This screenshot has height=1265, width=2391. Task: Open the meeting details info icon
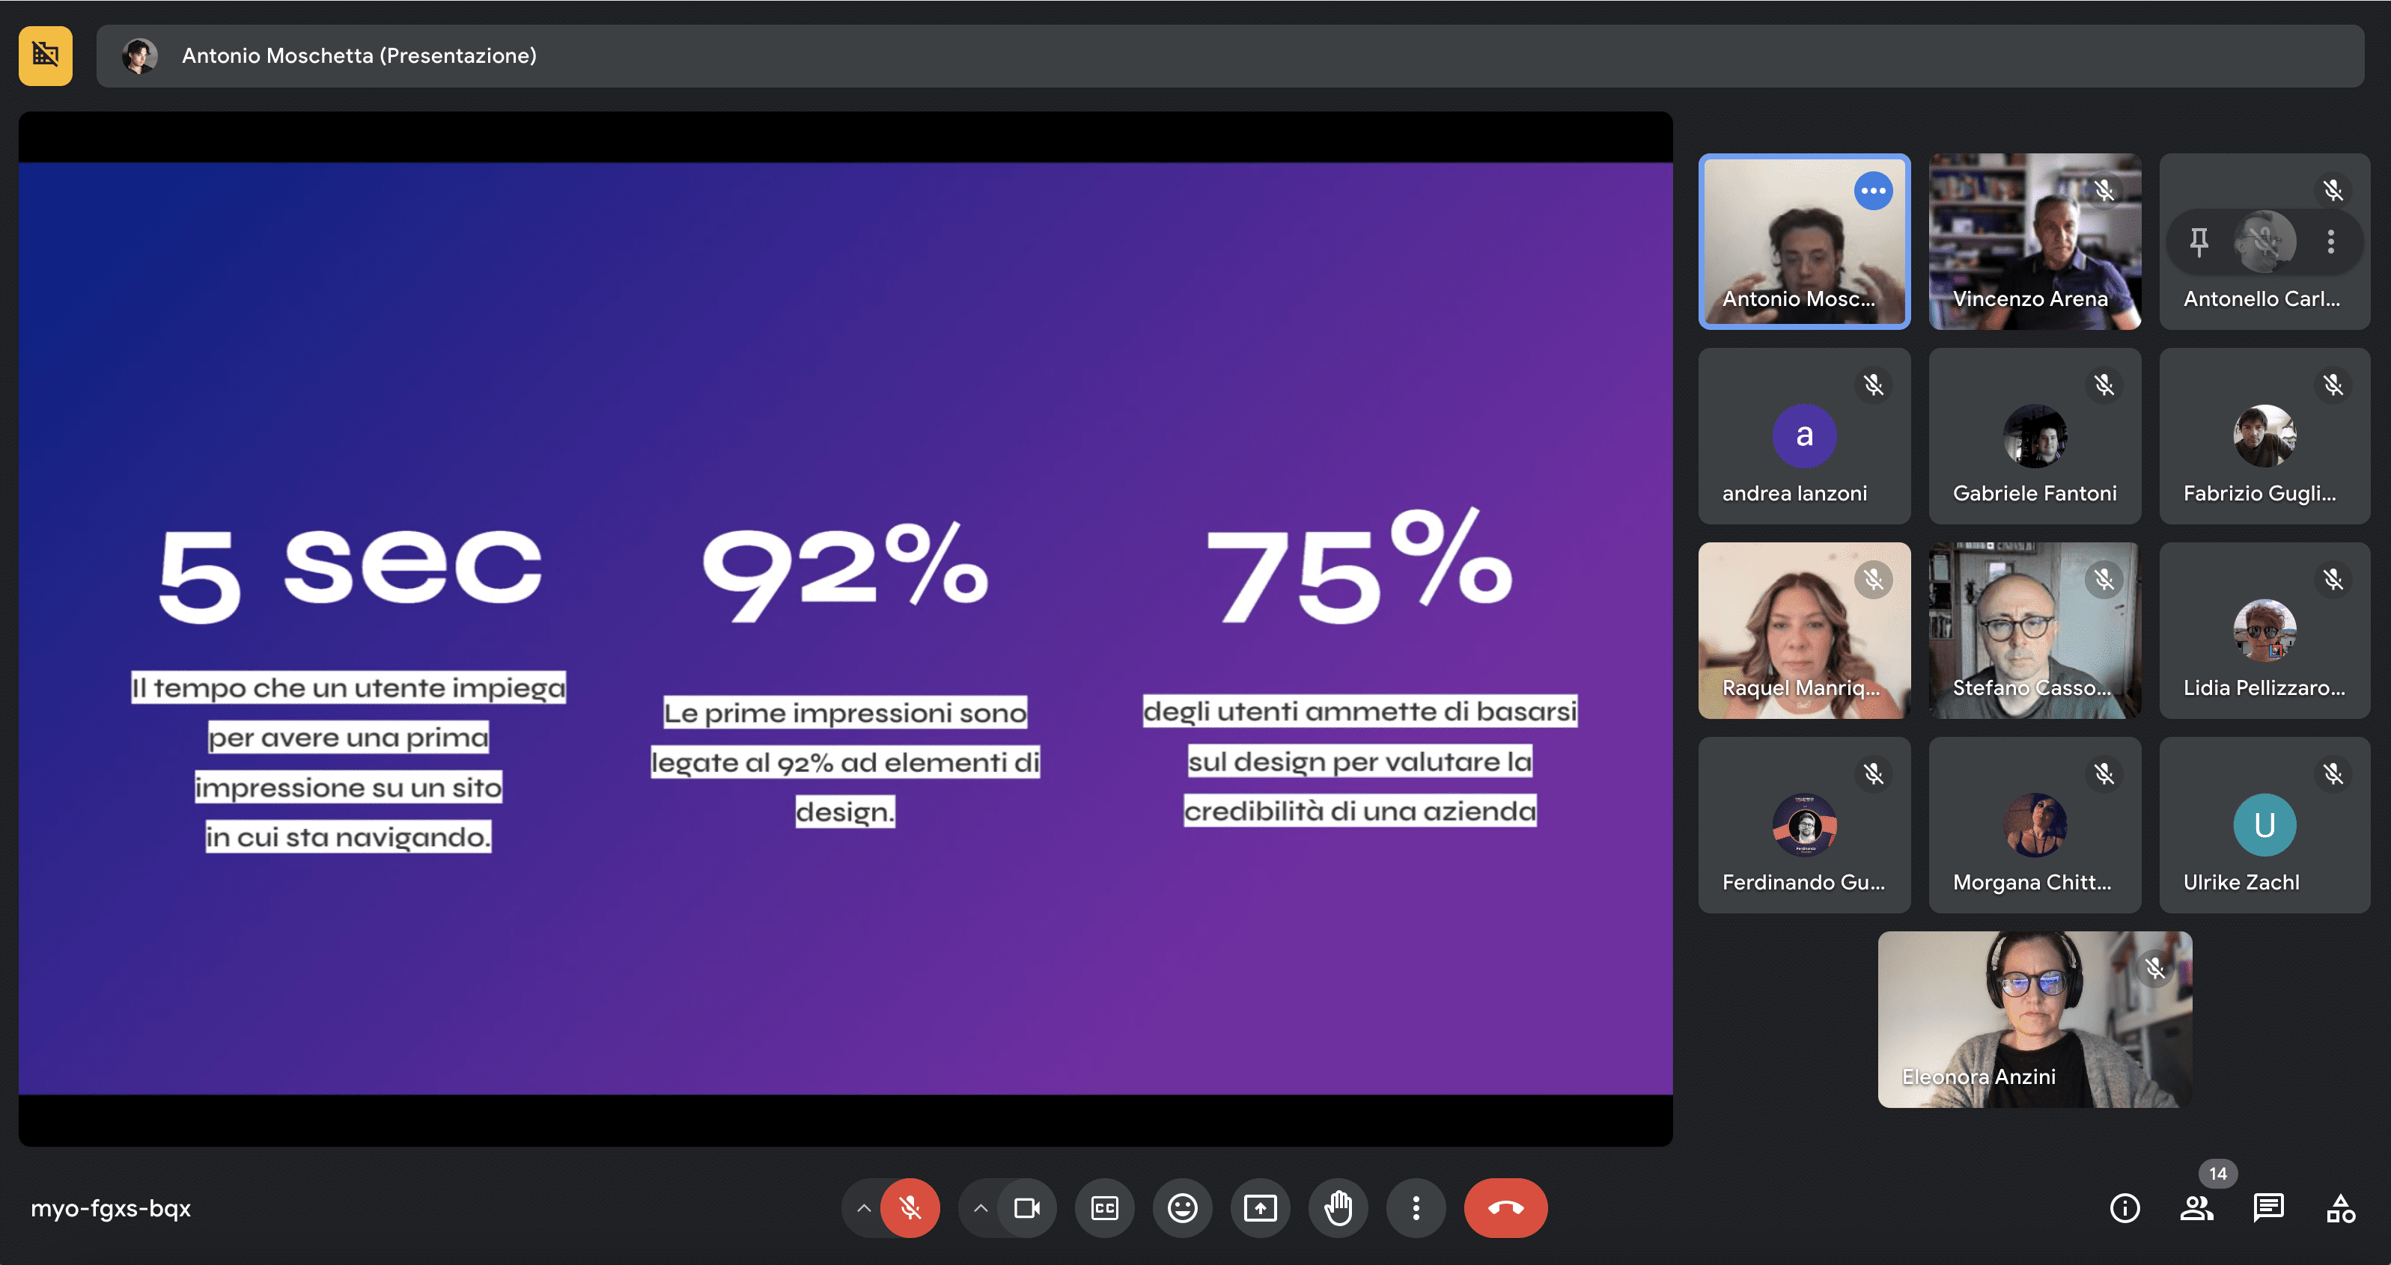[x=2125, y=1207]
